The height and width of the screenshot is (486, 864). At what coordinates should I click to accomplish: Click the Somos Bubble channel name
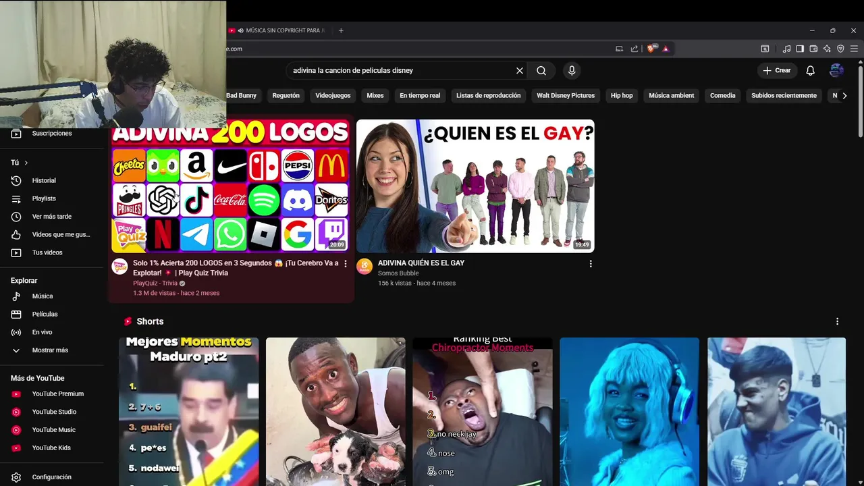point(398,273)
